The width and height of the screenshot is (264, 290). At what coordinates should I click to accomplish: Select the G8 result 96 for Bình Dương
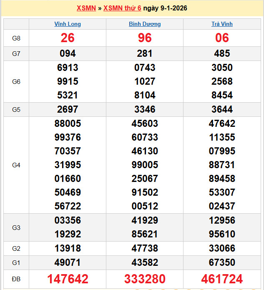point(145,38)
